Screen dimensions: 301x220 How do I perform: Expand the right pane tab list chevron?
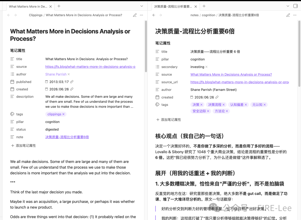(x=288, y=6)
